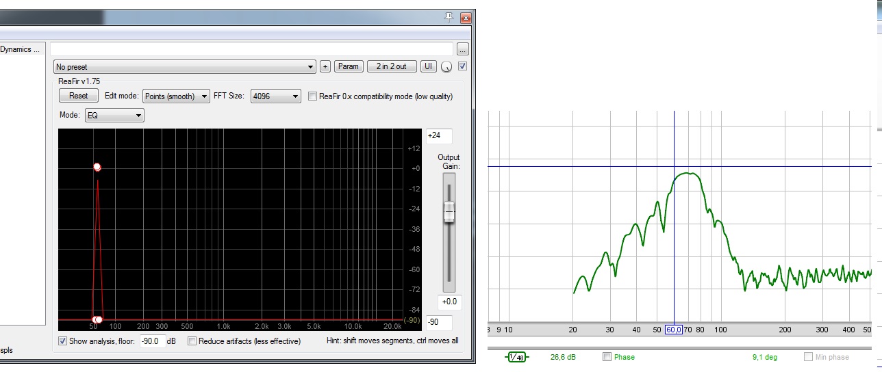Screen dimensions: 882x372
Task: Click the empty comment field above presets
Action: click(x=251, y=49)
